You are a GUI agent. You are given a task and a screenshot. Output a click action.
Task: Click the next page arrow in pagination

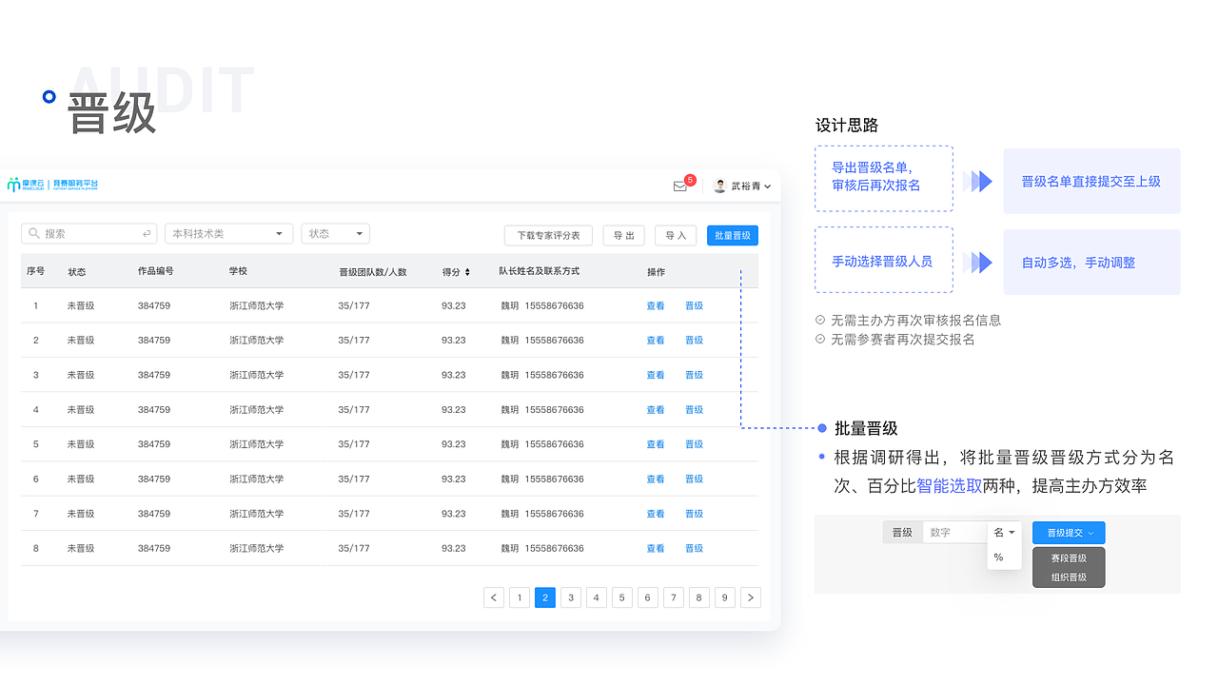751,597
